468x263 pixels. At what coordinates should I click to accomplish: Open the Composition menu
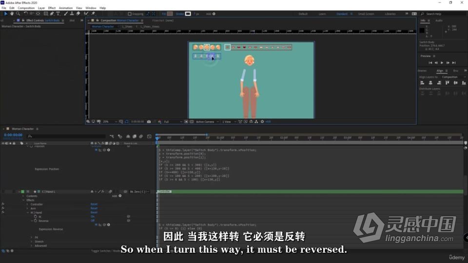click(26, 8)
